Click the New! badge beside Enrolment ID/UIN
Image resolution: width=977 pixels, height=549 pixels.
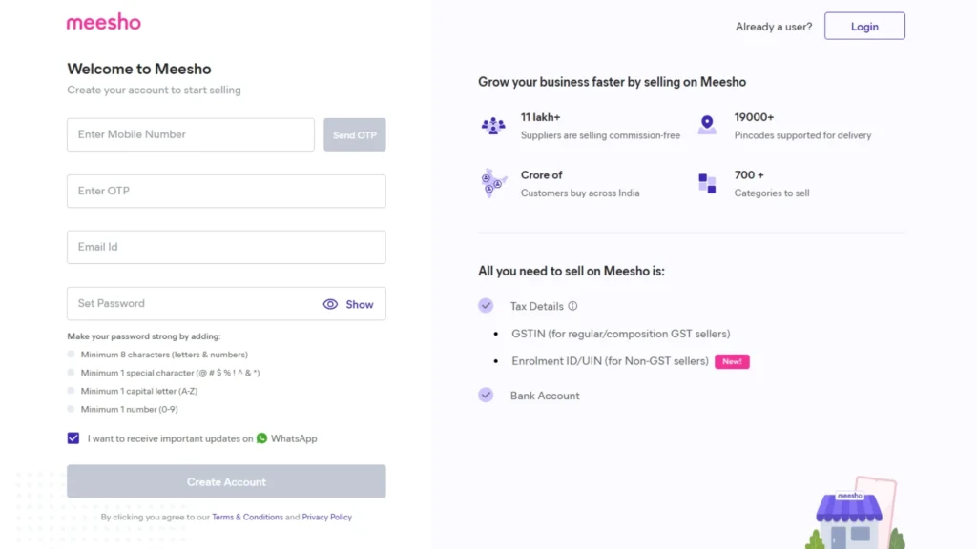coord(732,361)
